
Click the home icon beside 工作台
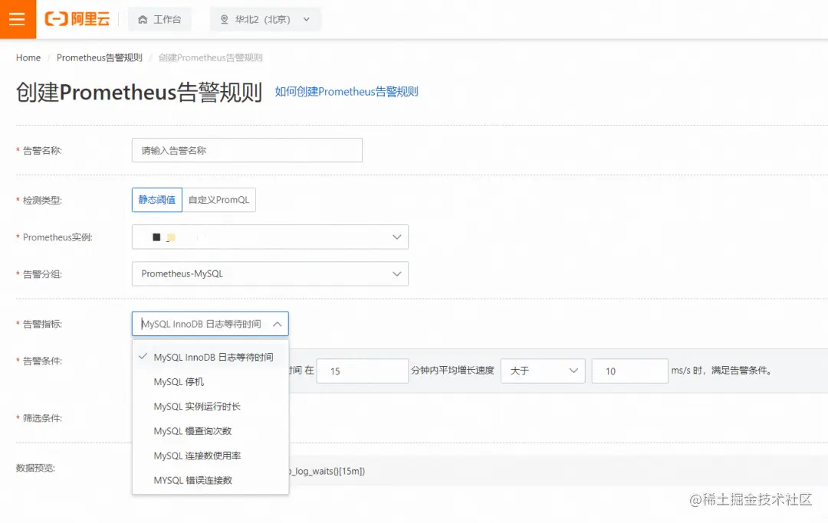pyautogui.click(x=143, y=19)
